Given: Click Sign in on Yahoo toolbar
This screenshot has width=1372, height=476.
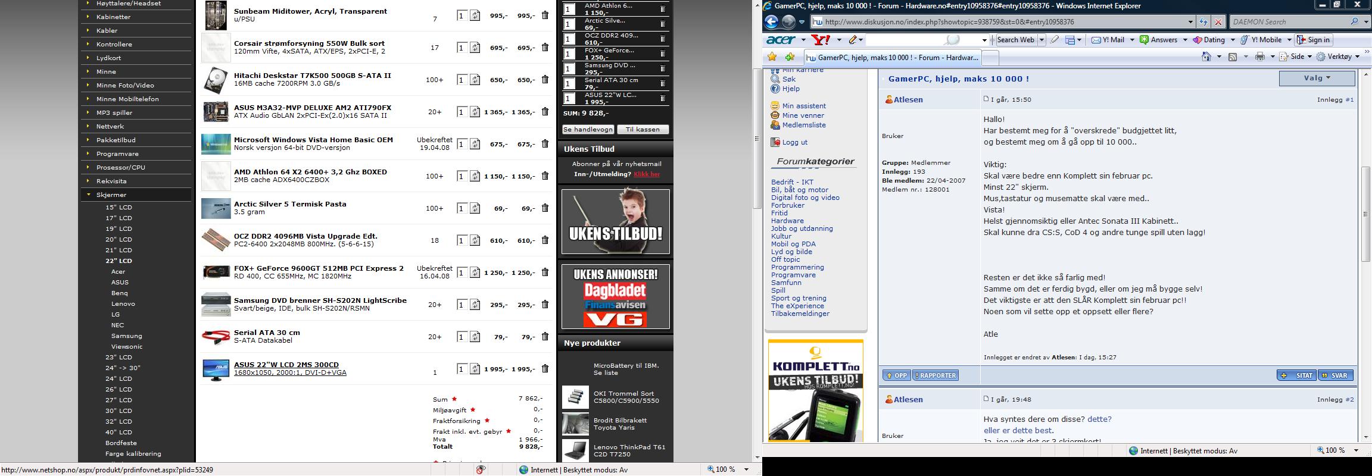Looking at the screenshot, I should [1313, 40].
